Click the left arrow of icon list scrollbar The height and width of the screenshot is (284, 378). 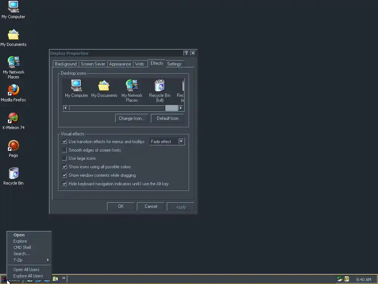coord(65,108)
